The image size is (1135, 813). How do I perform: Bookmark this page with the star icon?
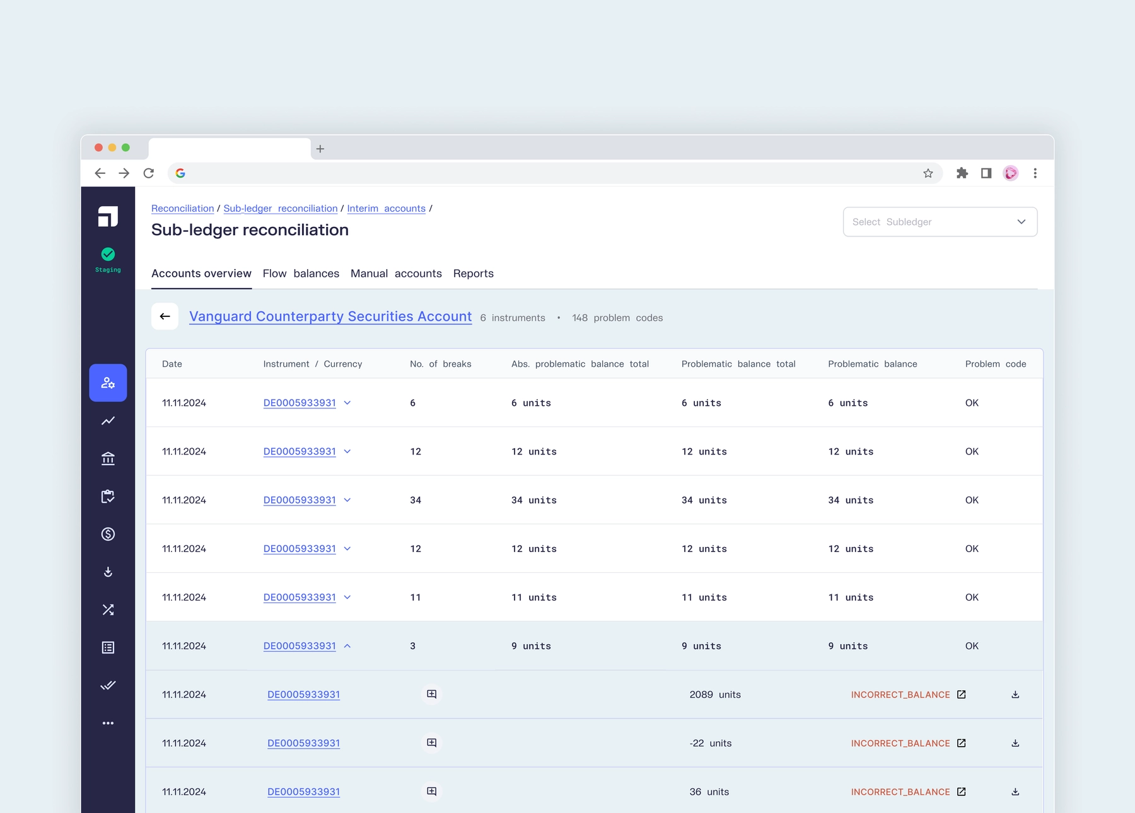(x=928, y=173)
